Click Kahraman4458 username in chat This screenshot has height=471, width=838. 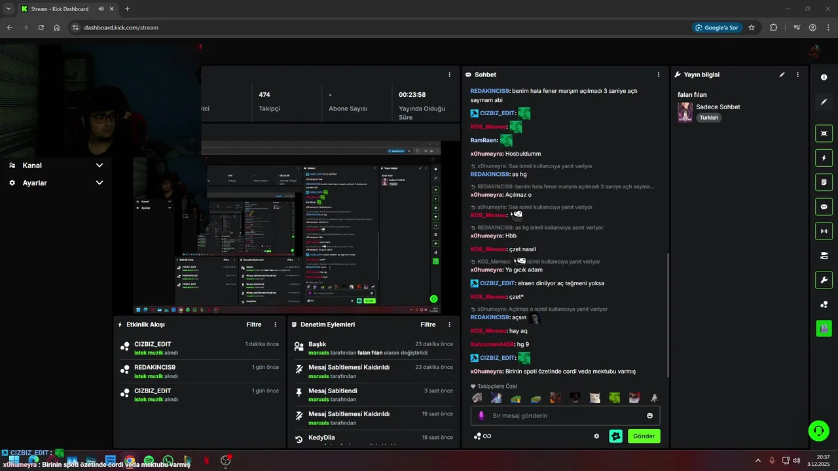coord(492,344)
